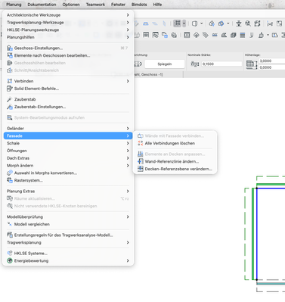Open dropdown arrow after the bottle-shaped toolbar icon
The width and height of the screenshot is (285, 302).
268,35
